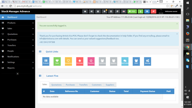Switch to the Quotations tab

56,85
